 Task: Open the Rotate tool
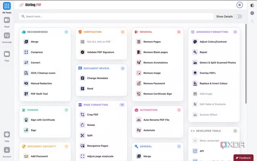click(x=101, y=125)
